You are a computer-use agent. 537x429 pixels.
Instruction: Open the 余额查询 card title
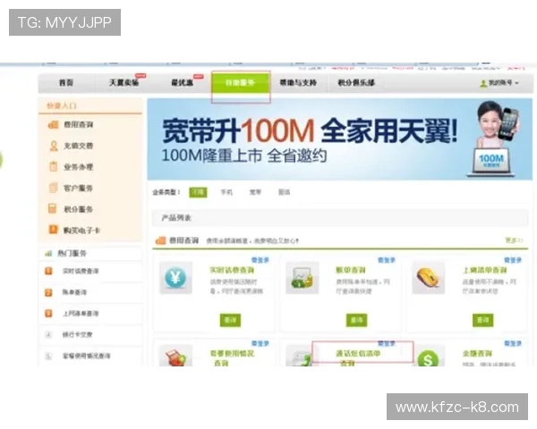477,354
